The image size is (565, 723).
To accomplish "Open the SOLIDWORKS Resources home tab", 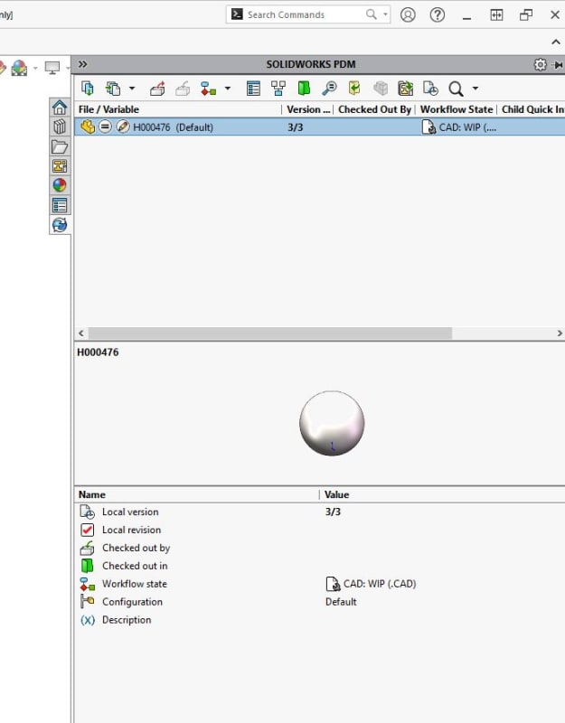I will point(60,108).
